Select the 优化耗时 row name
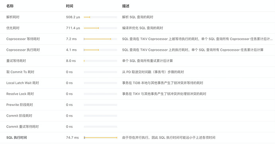 (13, 28)
